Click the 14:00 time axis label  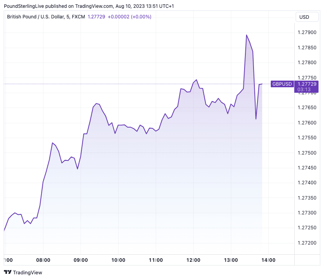268,260
